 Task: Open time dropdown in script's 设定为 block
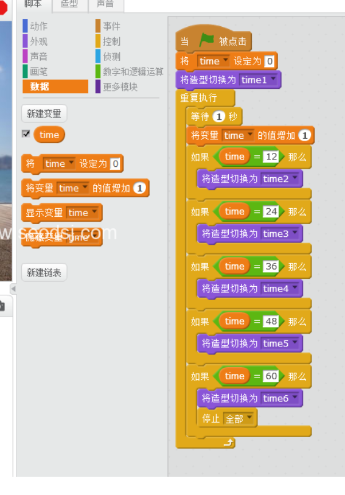pyautogui.click(x=213, y=61)
